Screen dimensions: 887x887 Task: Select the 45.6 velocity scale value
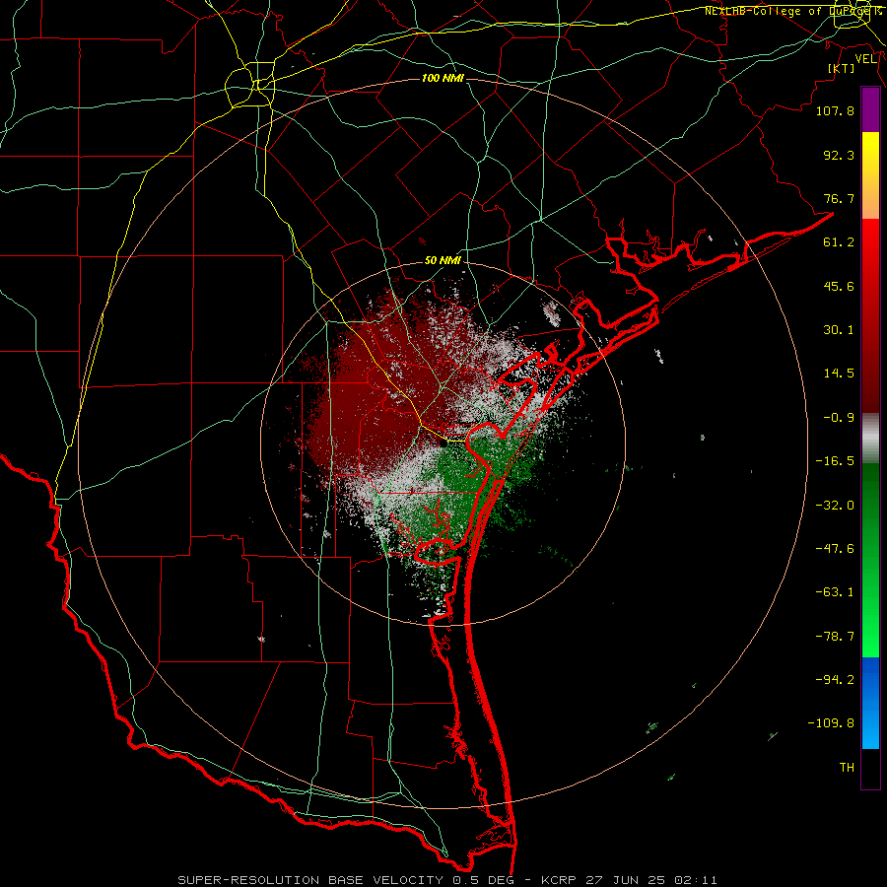(x=839, y=286)
